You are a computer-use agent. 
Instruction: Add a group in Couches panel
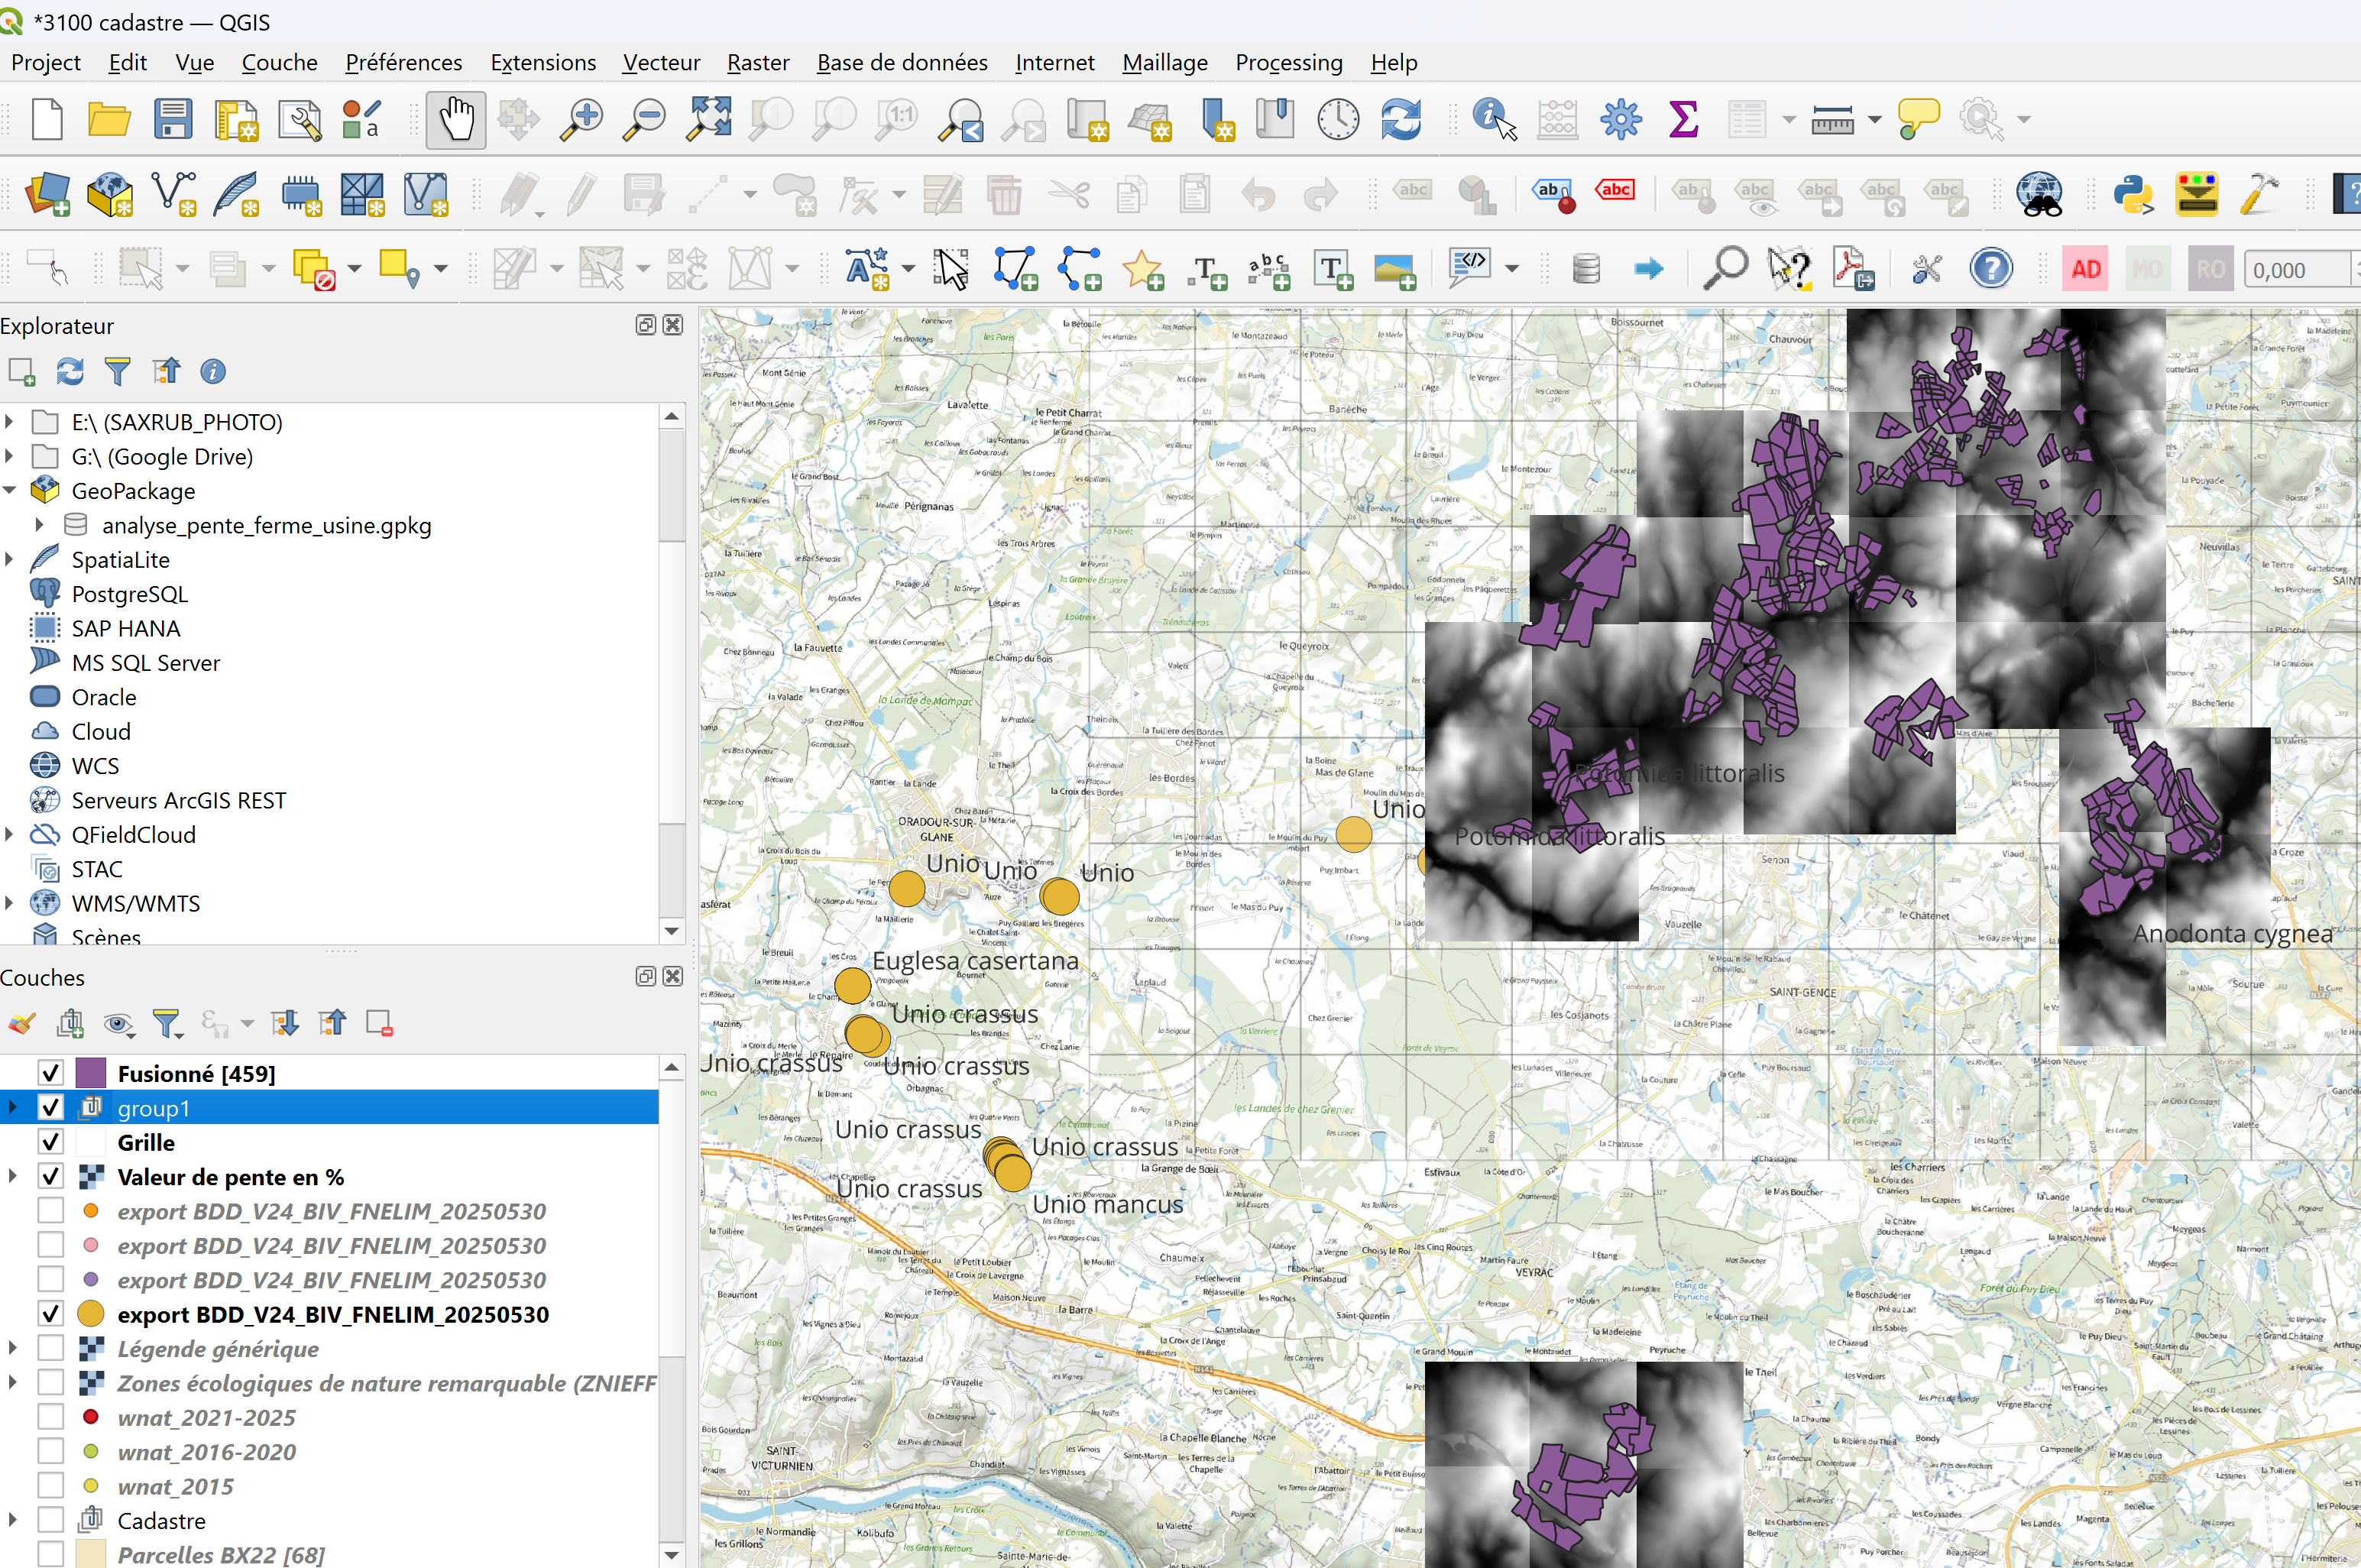70,1023
